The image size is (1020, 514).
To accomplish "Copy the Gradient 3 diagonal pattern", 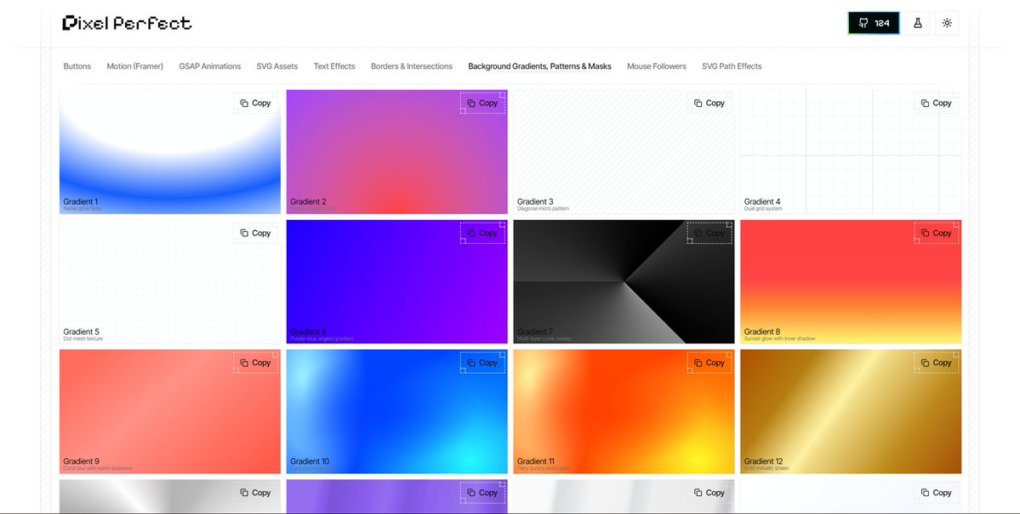I will click(709, 103).
